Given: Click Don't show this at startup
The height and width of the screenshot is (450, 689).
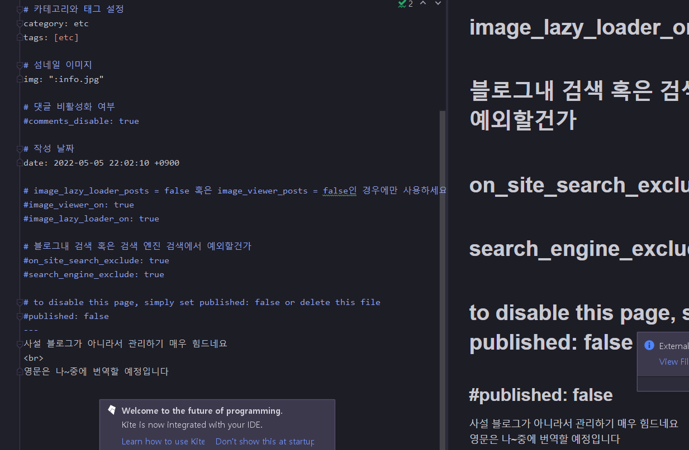Looking at the screenshot, I should click(x=264, y=441).
